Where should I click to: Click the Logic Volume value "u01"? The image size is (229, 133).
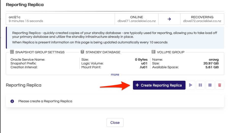144,63
